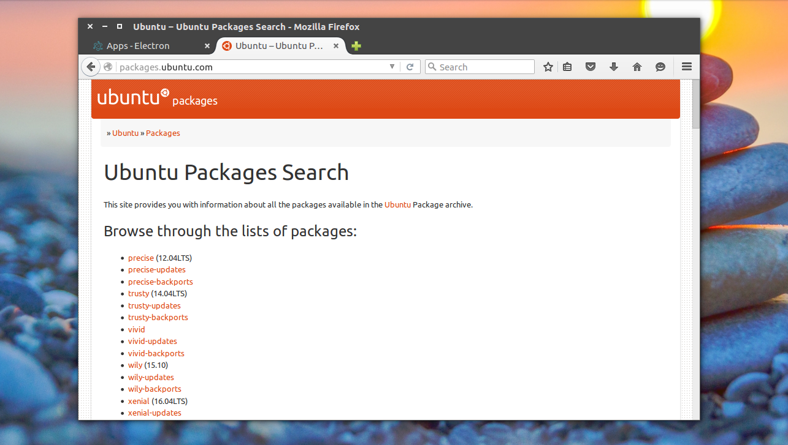The width and height of the screenshot is (788, 445).
Task: Click into the Firefox Search field
Action: pyautogui.click(x=480, y=67)
